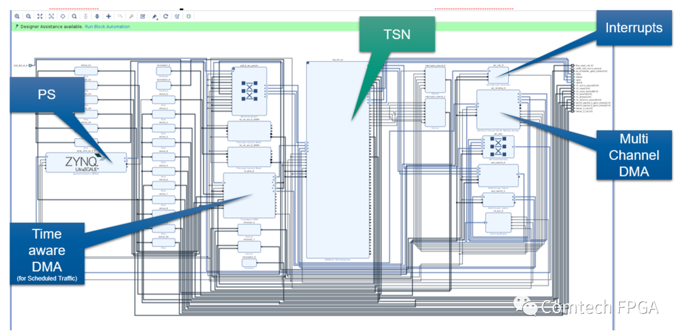The height and width of the screenshot is (336, 681).
Task: Click the Run Block Automation link
Action: [x=107, y=26]
